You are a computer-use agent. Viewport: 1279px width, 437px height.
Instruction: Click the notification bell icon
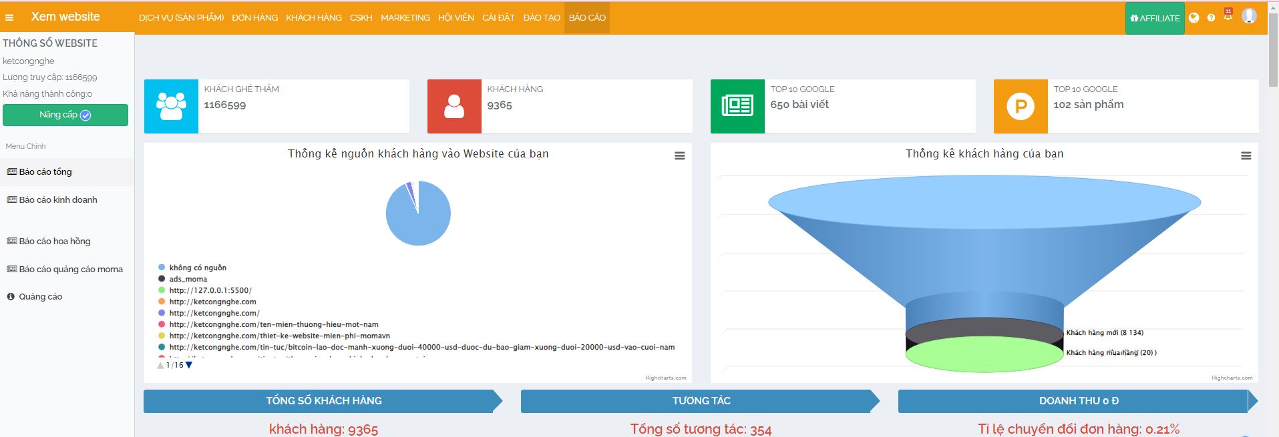pyautogui.click(x=1228, y=15)
